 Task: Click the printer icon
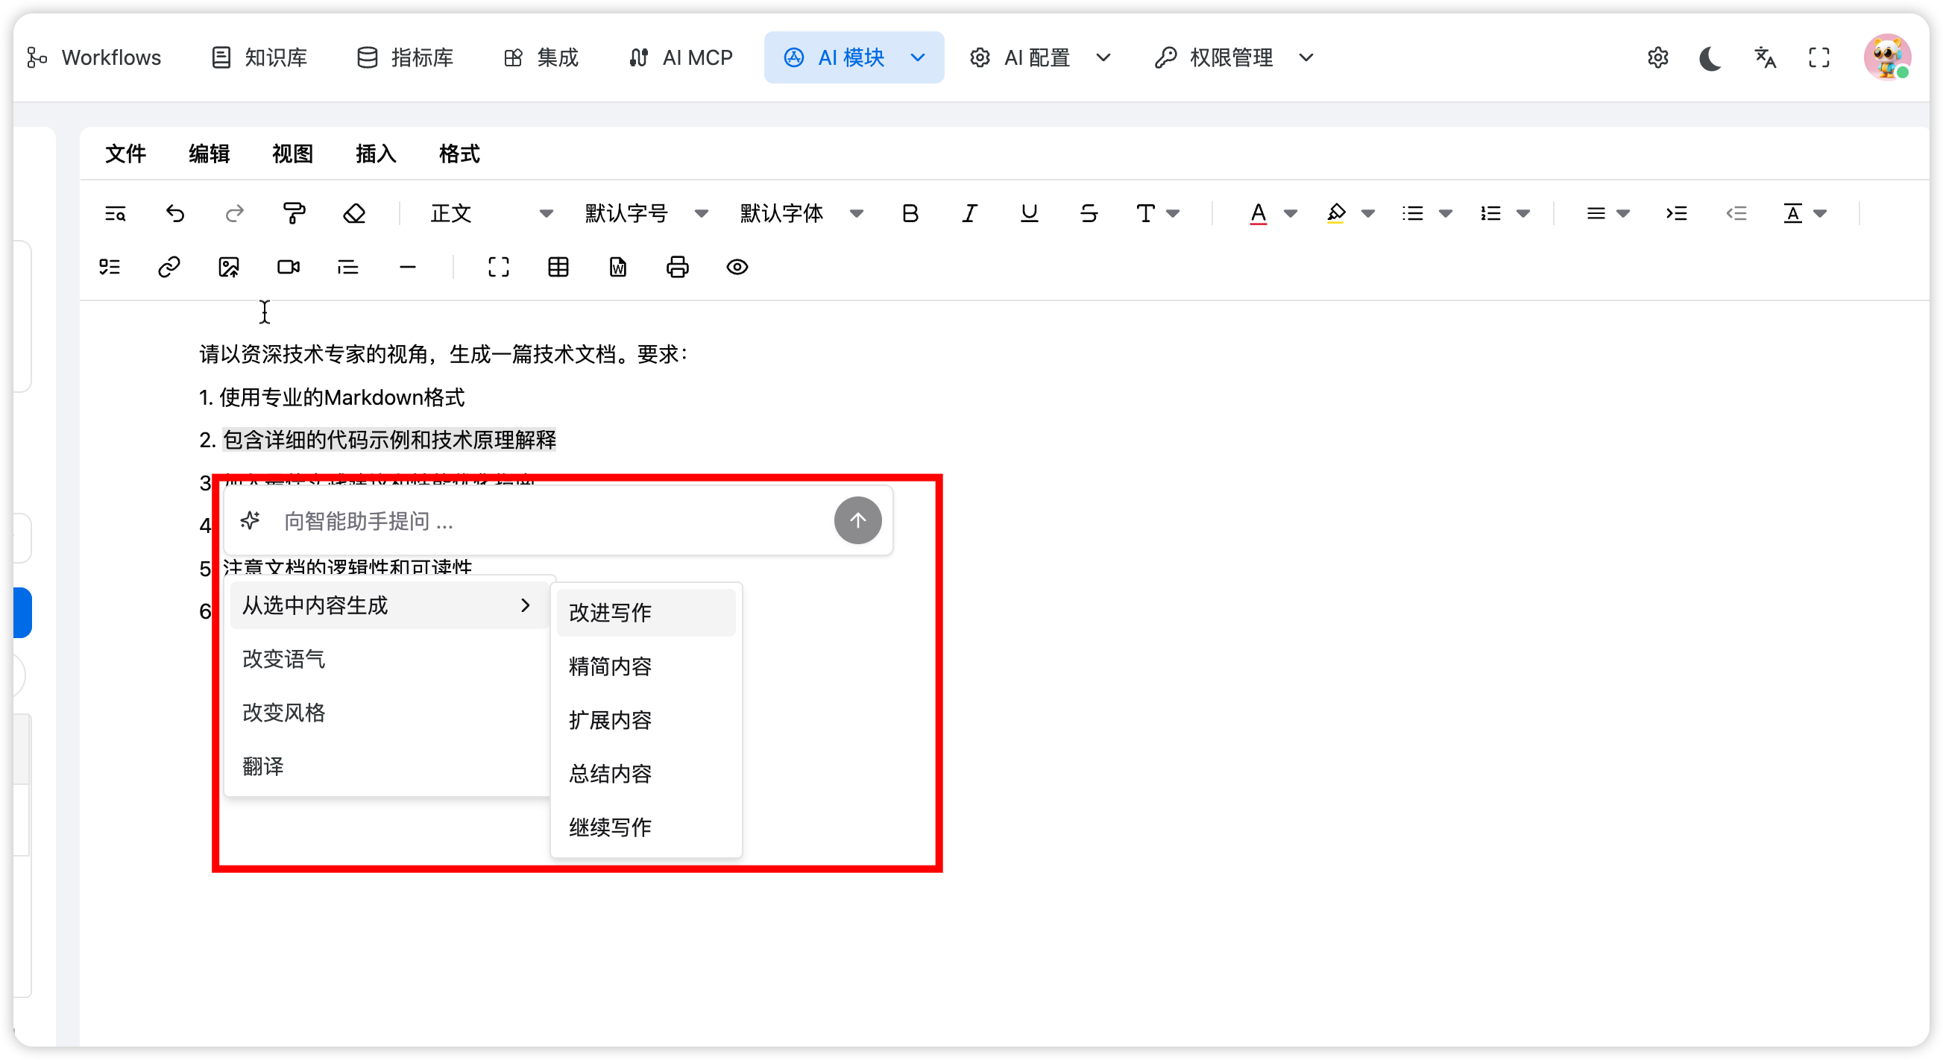(x=677, y=267)
